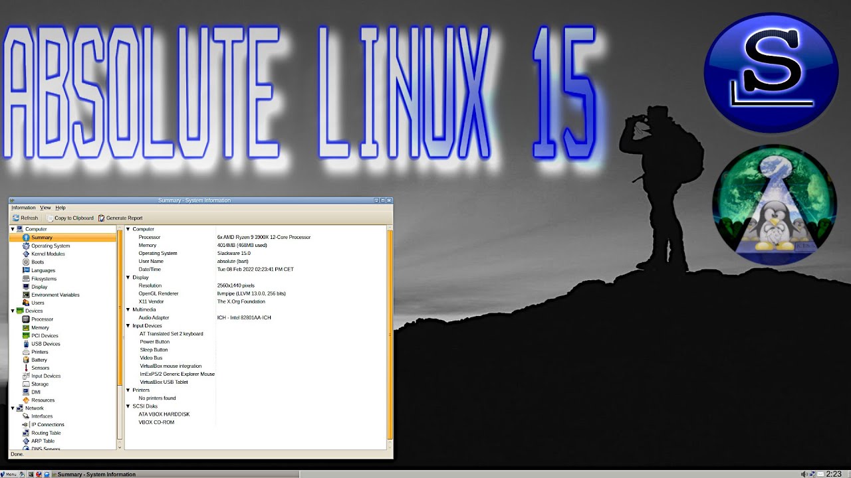Image resolution: width=851 pixels, height=478 pixels.
Task: Select the Battery icon
Action: click(26, 360)
